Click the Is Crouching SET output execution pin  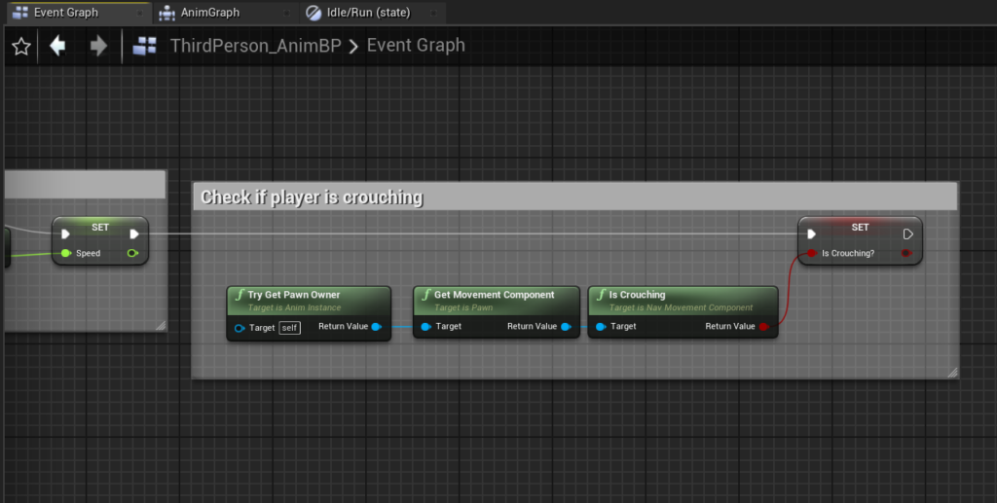907,234
